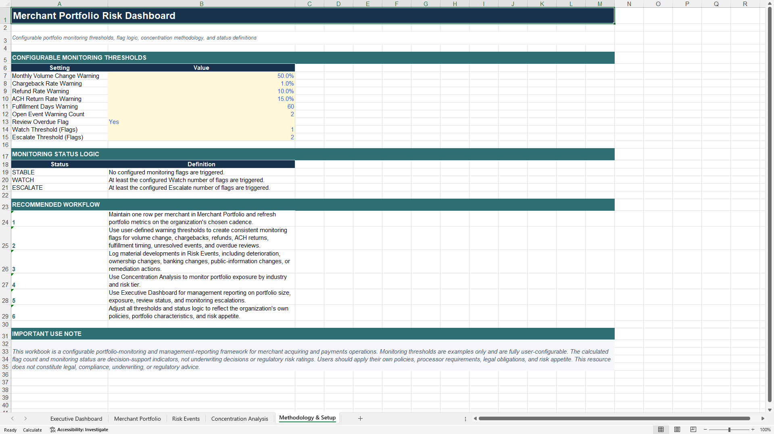Select the Value column header cell
This screenshot has width=774, height=434.
pos(201,68)
